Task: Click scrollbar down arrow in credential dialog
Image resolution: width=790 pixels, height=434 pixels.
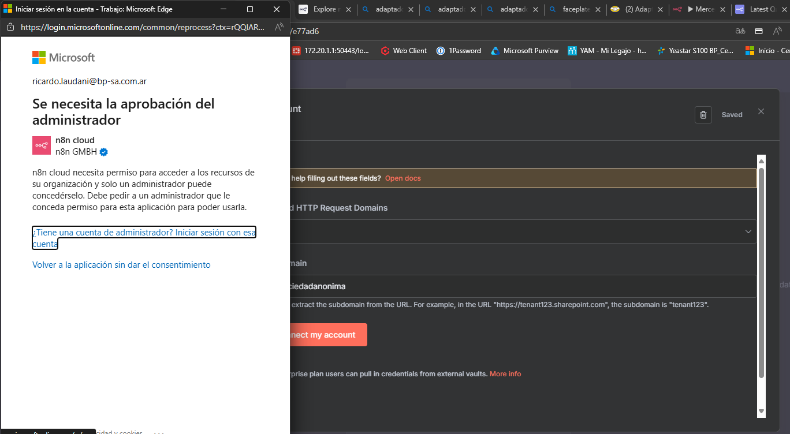Action: [761, 411]
